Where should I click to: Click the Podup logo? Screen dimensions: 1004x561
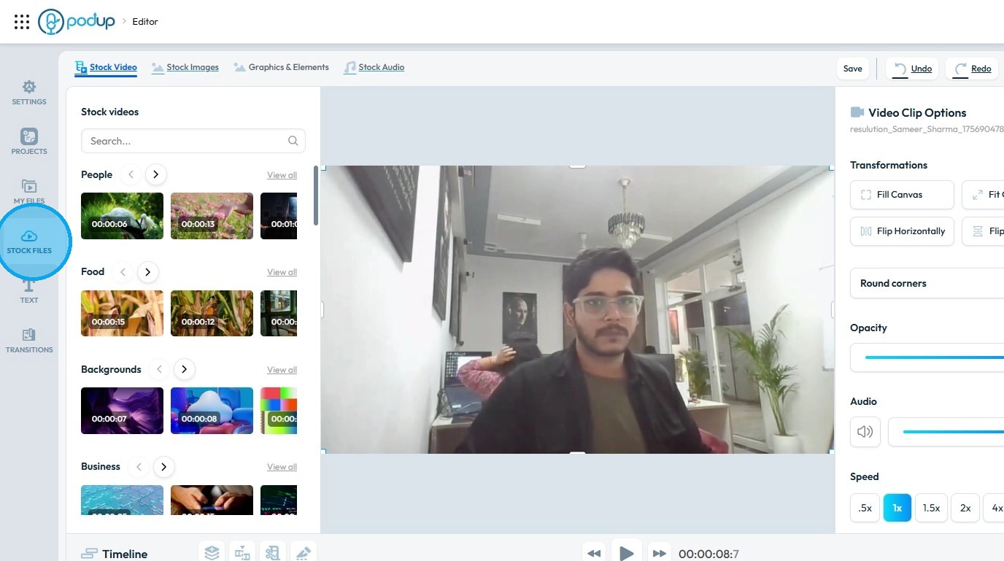coord(77,21)
